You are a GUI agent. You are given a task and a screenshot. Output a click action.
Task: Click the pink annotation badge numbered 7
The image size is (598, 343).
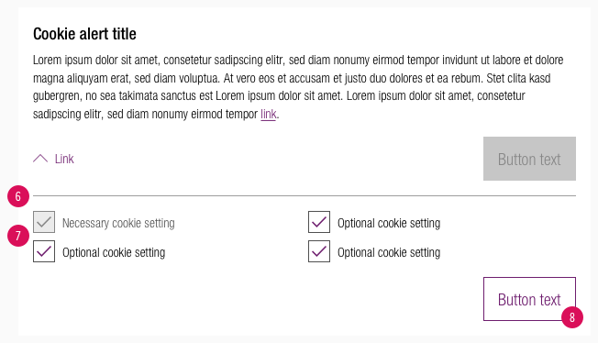[18, 236]
